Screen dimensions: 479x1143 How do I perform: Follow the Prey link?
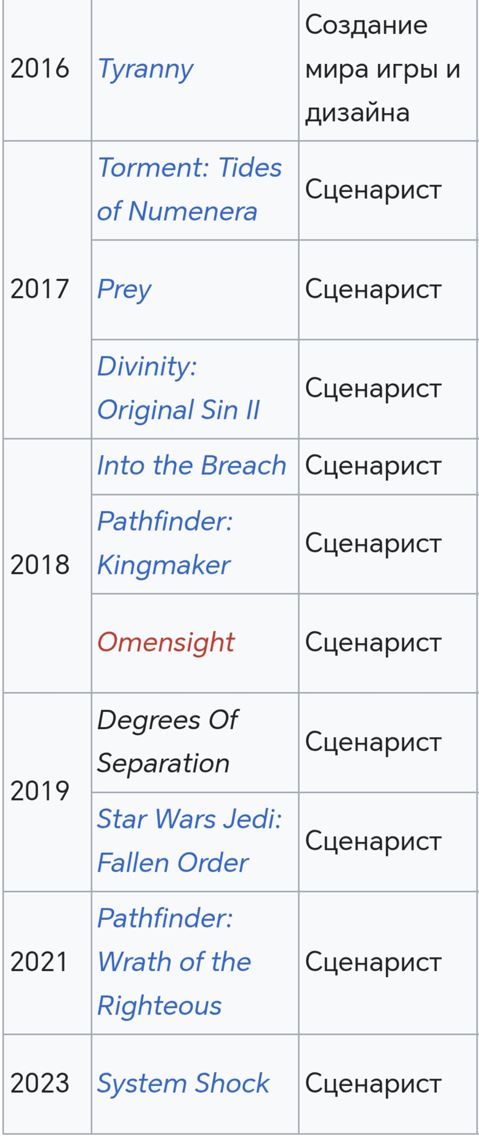pyautogui.click(x=124, y=289)
